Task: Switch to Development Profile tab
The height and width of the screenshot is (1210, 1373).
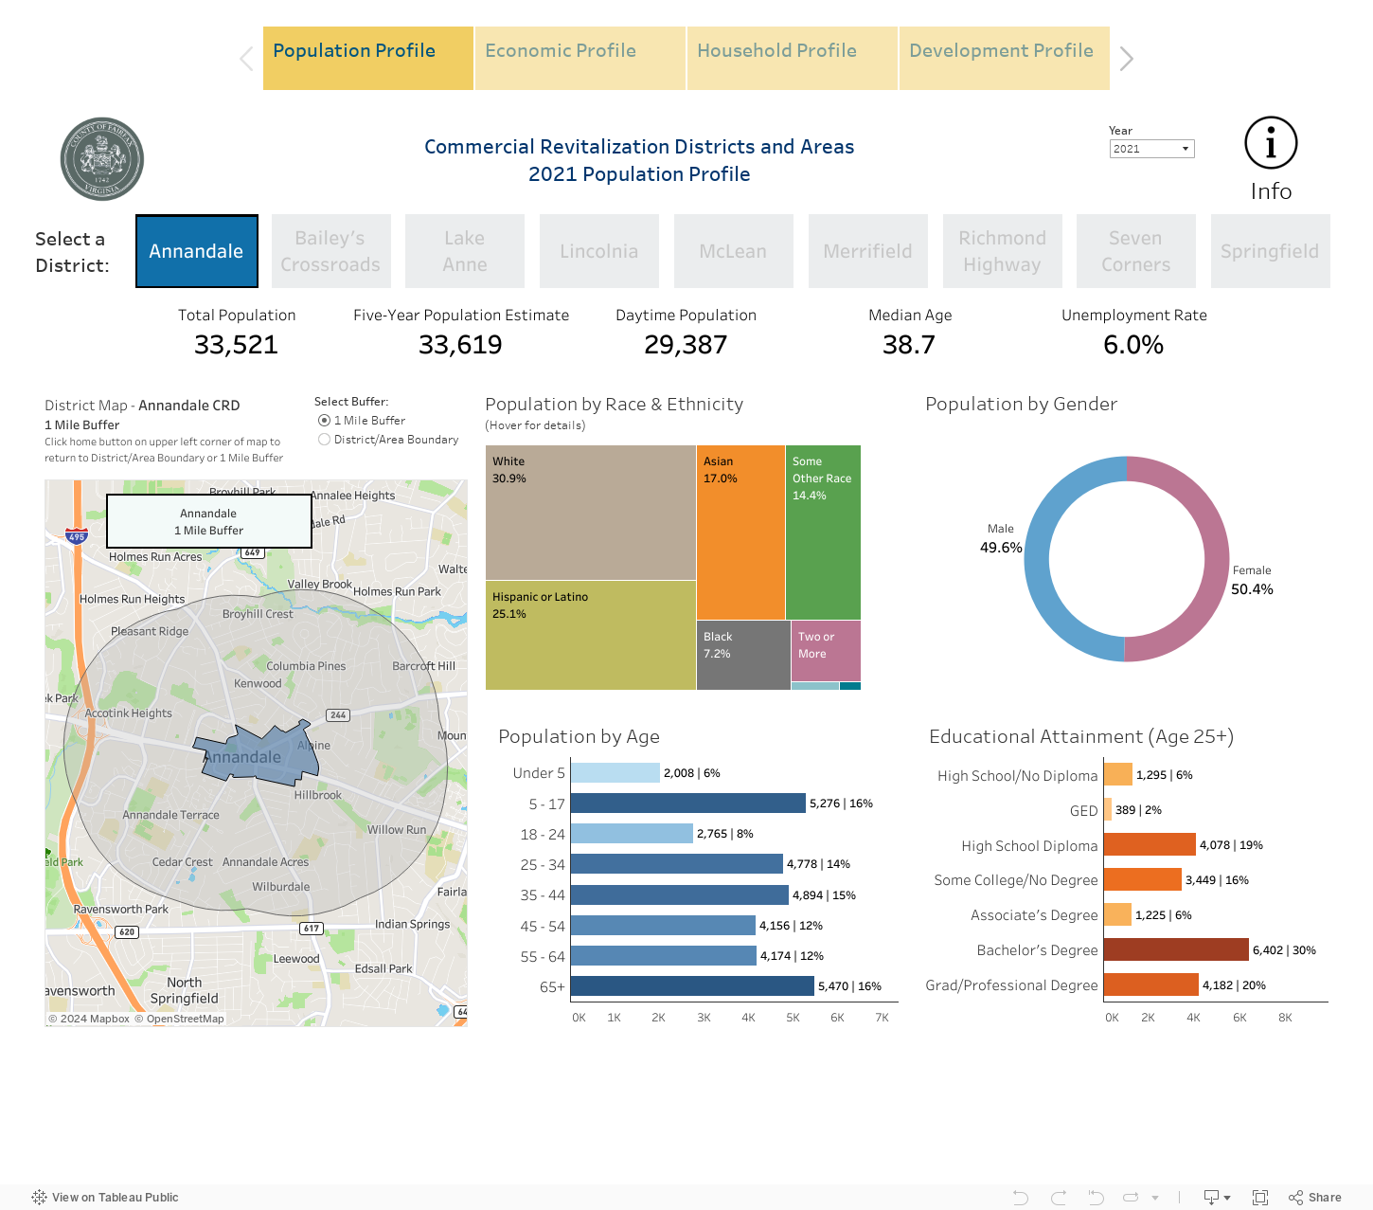Action: pos(1005,59)
